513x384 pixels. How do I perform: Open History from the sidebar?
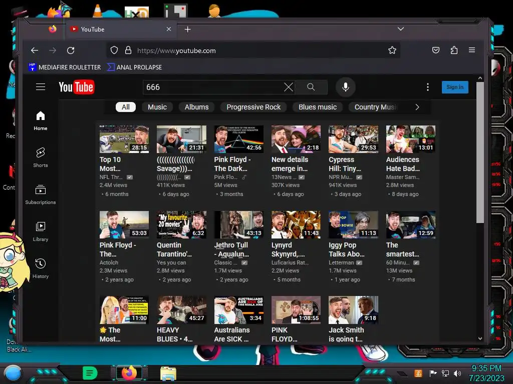point(41,268)
